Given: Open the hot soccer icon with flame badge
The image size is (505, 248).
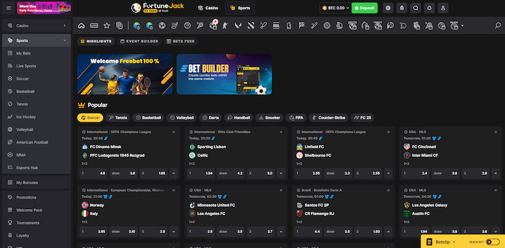Looking at the screenshot, I should (x=213, y=25).
